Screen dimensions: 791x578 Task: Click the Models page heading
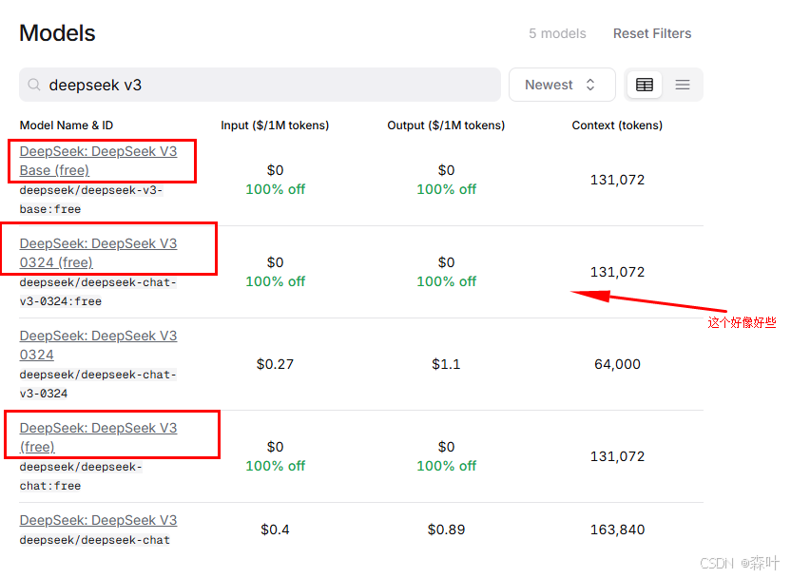(x=57, y=33)
